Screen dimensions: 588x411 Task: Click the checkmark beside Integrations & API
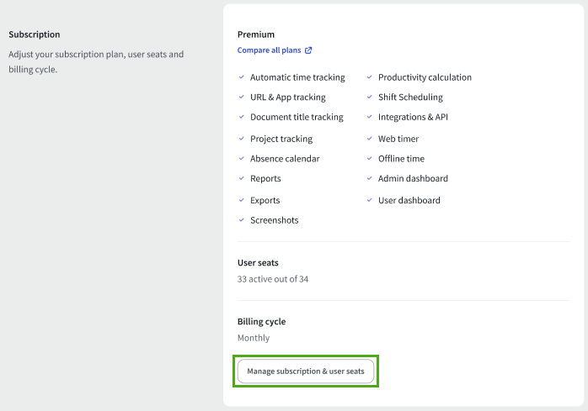coord(370,117)
